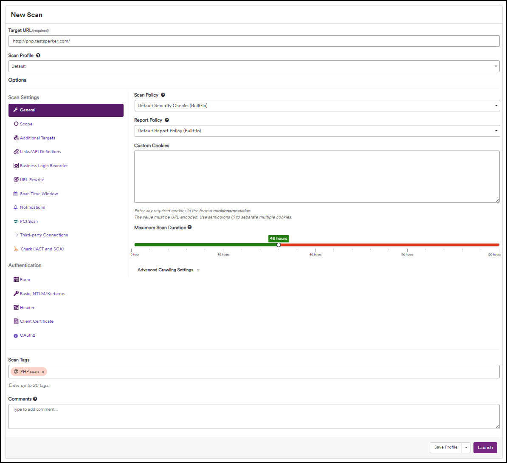Open the Scan Policy dropdown

(x=317, y=105)
